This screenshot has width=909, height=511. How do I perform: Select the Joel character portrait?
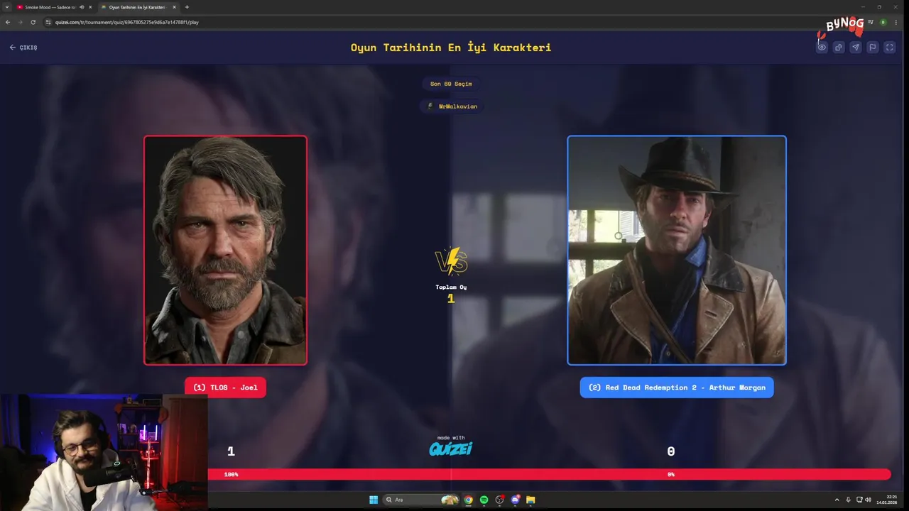[x=226, y=251]
